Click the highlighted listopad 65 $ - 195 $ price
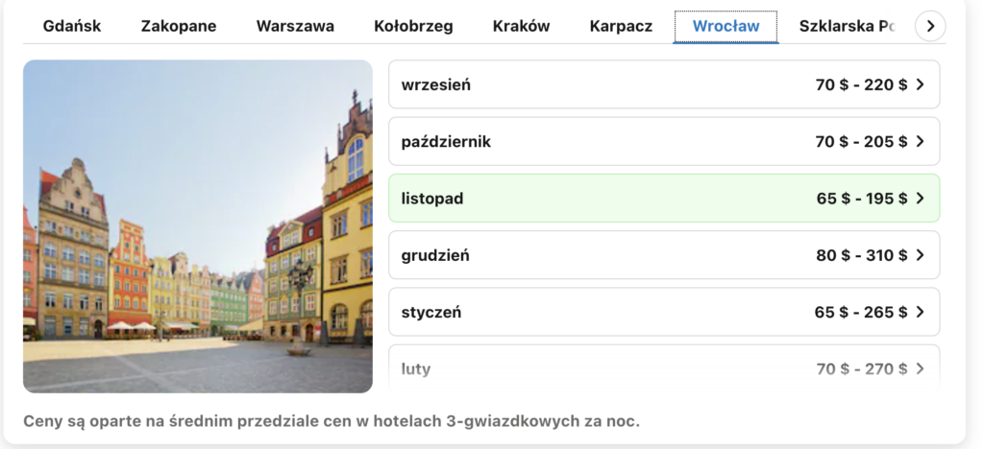Screen dimensions: 984x449 860,199
